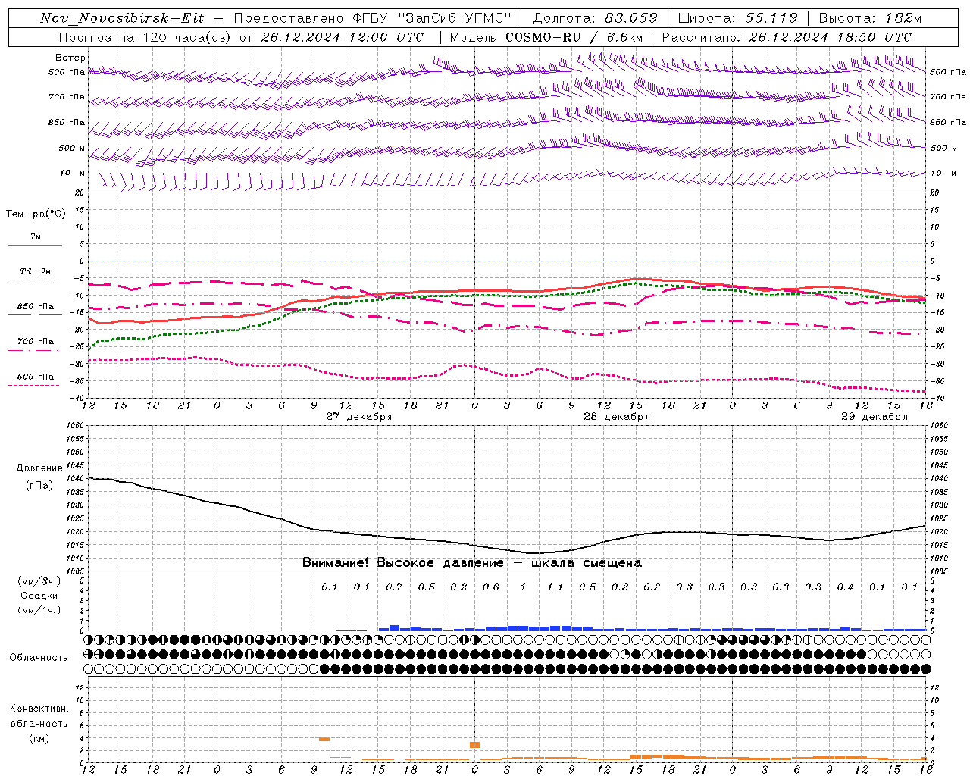Click the '850 гПа' legend entry in temperature panel

(x=35, y=307)
